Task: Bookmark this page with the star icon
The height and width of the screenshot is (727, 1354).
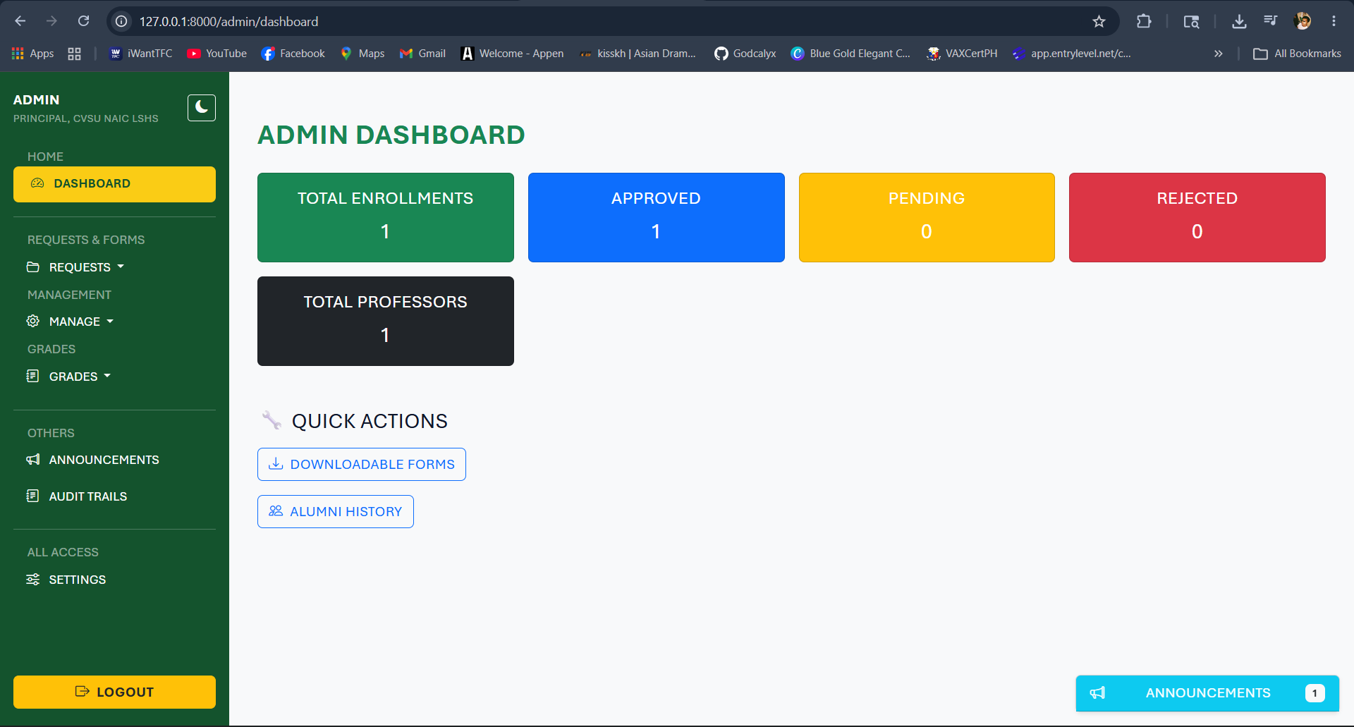Action: pos(1099,22)
